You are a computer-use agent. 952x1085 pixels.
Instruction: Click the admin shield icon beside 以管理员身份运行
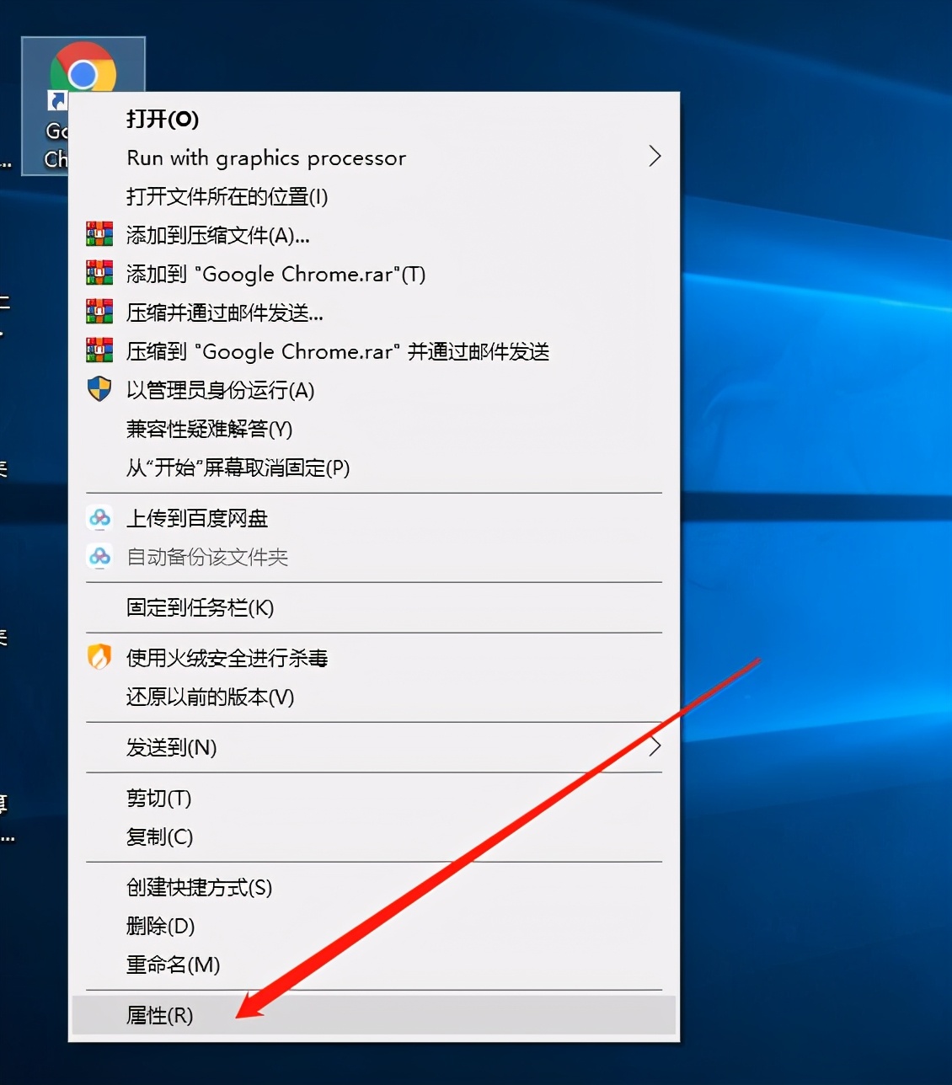[99, 389]
